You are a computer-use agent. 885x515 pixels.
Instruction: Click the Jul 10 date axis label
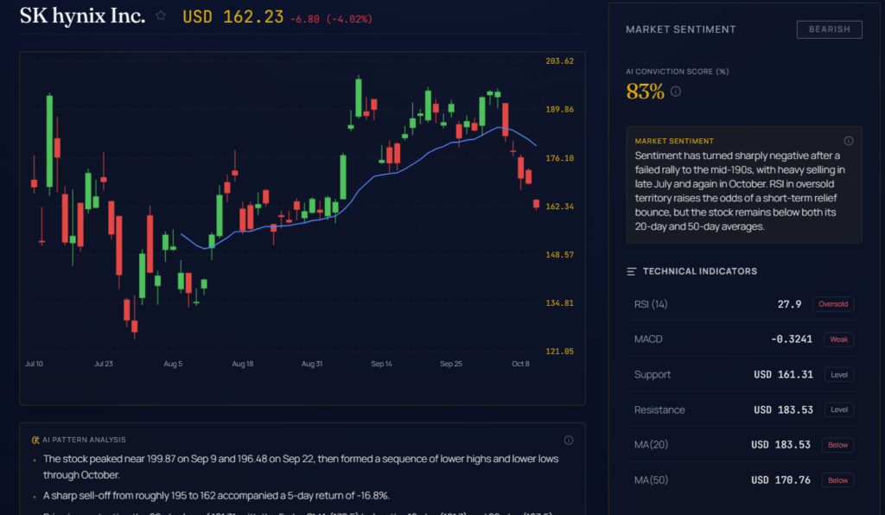tap(34, 364)
